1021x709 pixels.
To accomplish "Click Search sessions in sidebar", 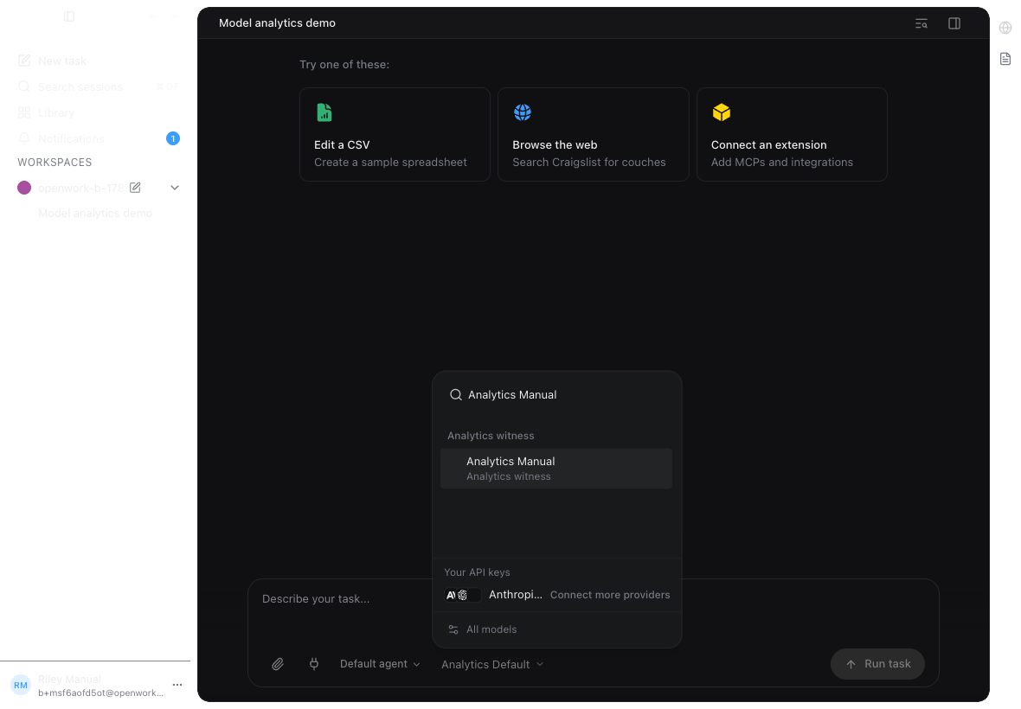I will (x=80, y=86).
